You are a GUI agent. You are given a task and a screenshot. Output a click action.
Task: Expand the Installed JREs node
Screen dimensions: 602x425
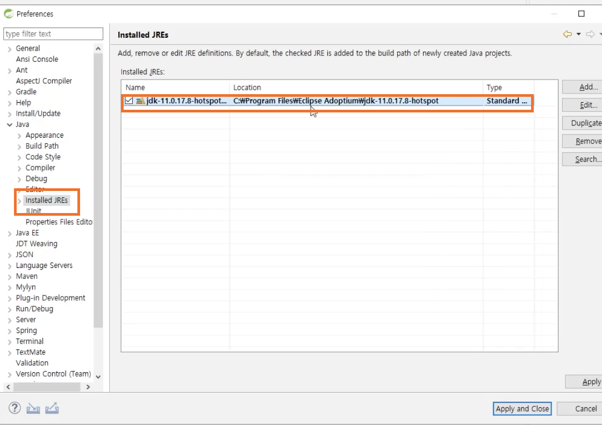19,201
